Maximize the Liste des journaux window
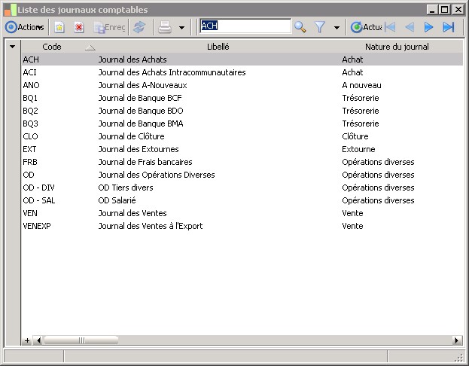The width and height of the screenshot is (469, 366). [445, 10]
